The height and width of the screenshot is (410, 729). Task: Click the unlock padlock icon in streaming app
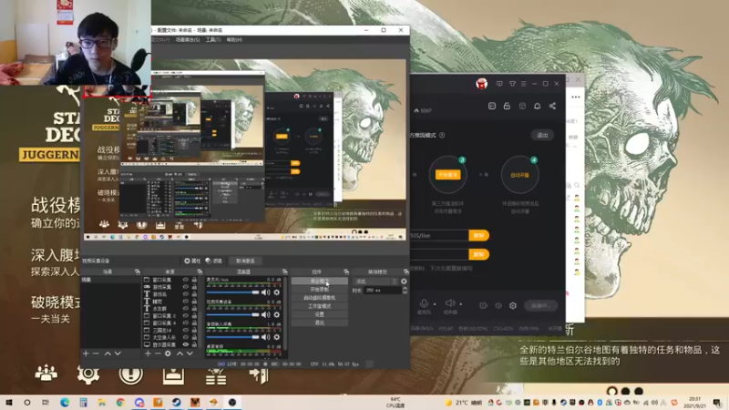pyautogui.click(x=507, y=106)
